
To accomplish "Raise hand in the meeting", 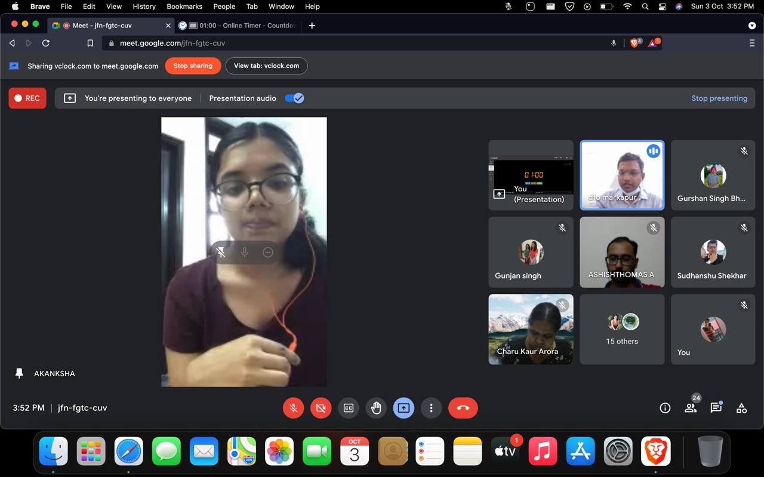I will (376, 408).
